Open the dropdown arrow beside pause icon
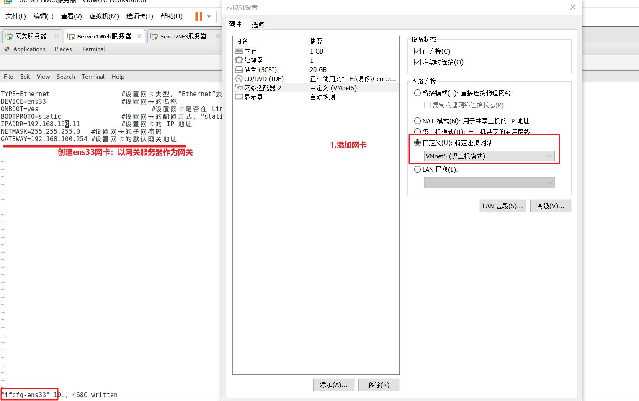Screen dimensions: 639x401 coord(209,17)
